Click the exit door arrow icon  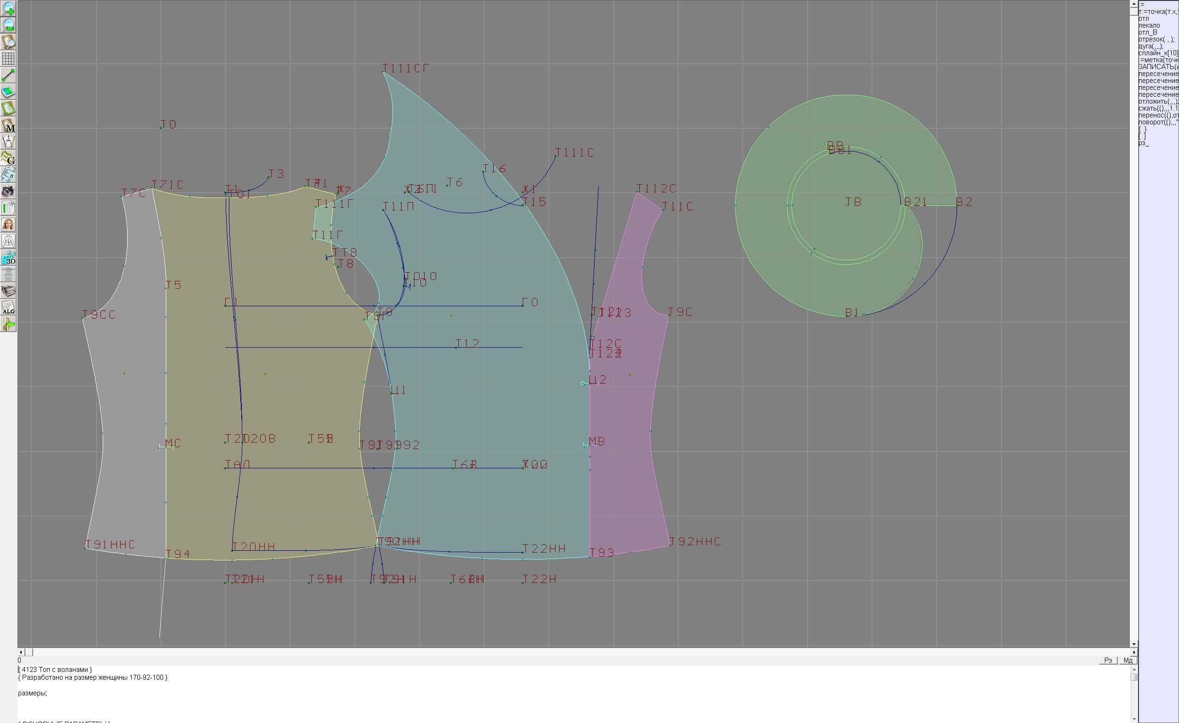point(8,324)
